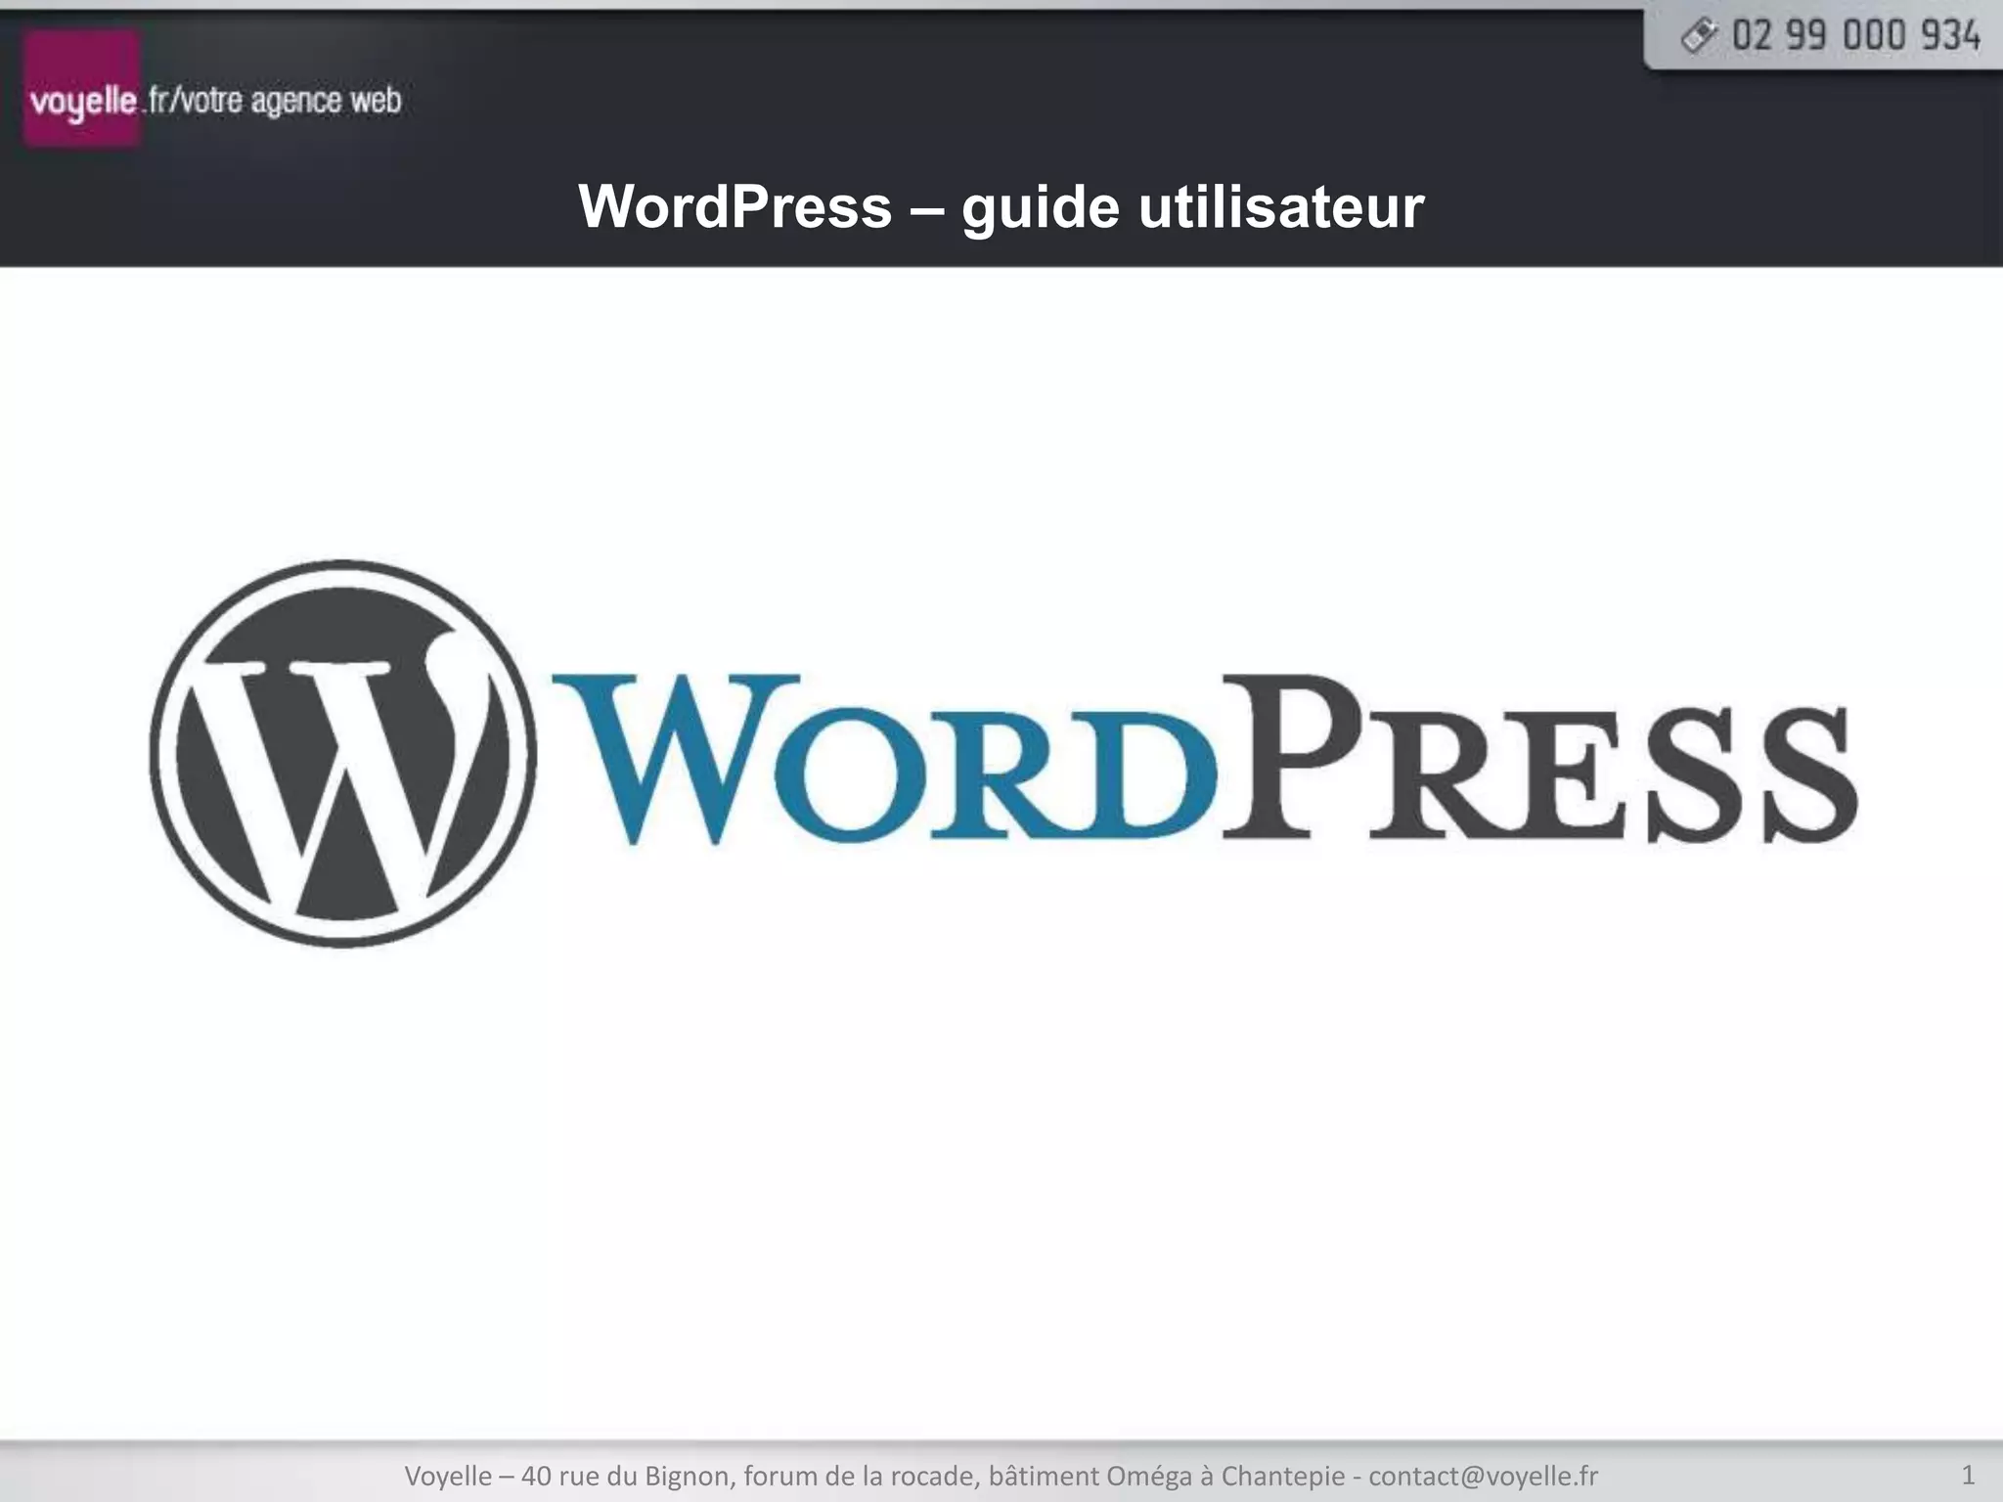Click 'WordPress' in the slide title
Image resolution: width=2003 pixels, height=1502 pixels.
pyautogui.click(x=734, y=207)
